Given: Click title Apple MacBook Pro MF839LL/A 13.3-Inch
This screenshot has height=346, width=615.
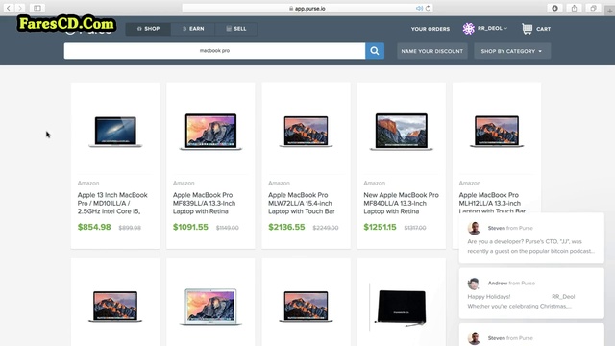Looking at the screenshot, I should pyautogui.click(x=204, y=203).
